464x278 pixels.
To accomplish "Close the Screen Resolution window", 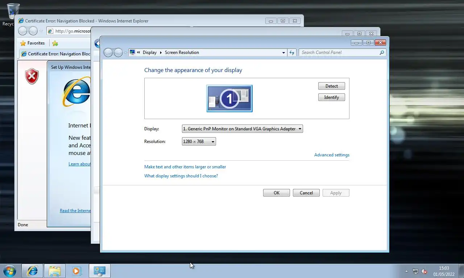I will (x=380, y=43).
